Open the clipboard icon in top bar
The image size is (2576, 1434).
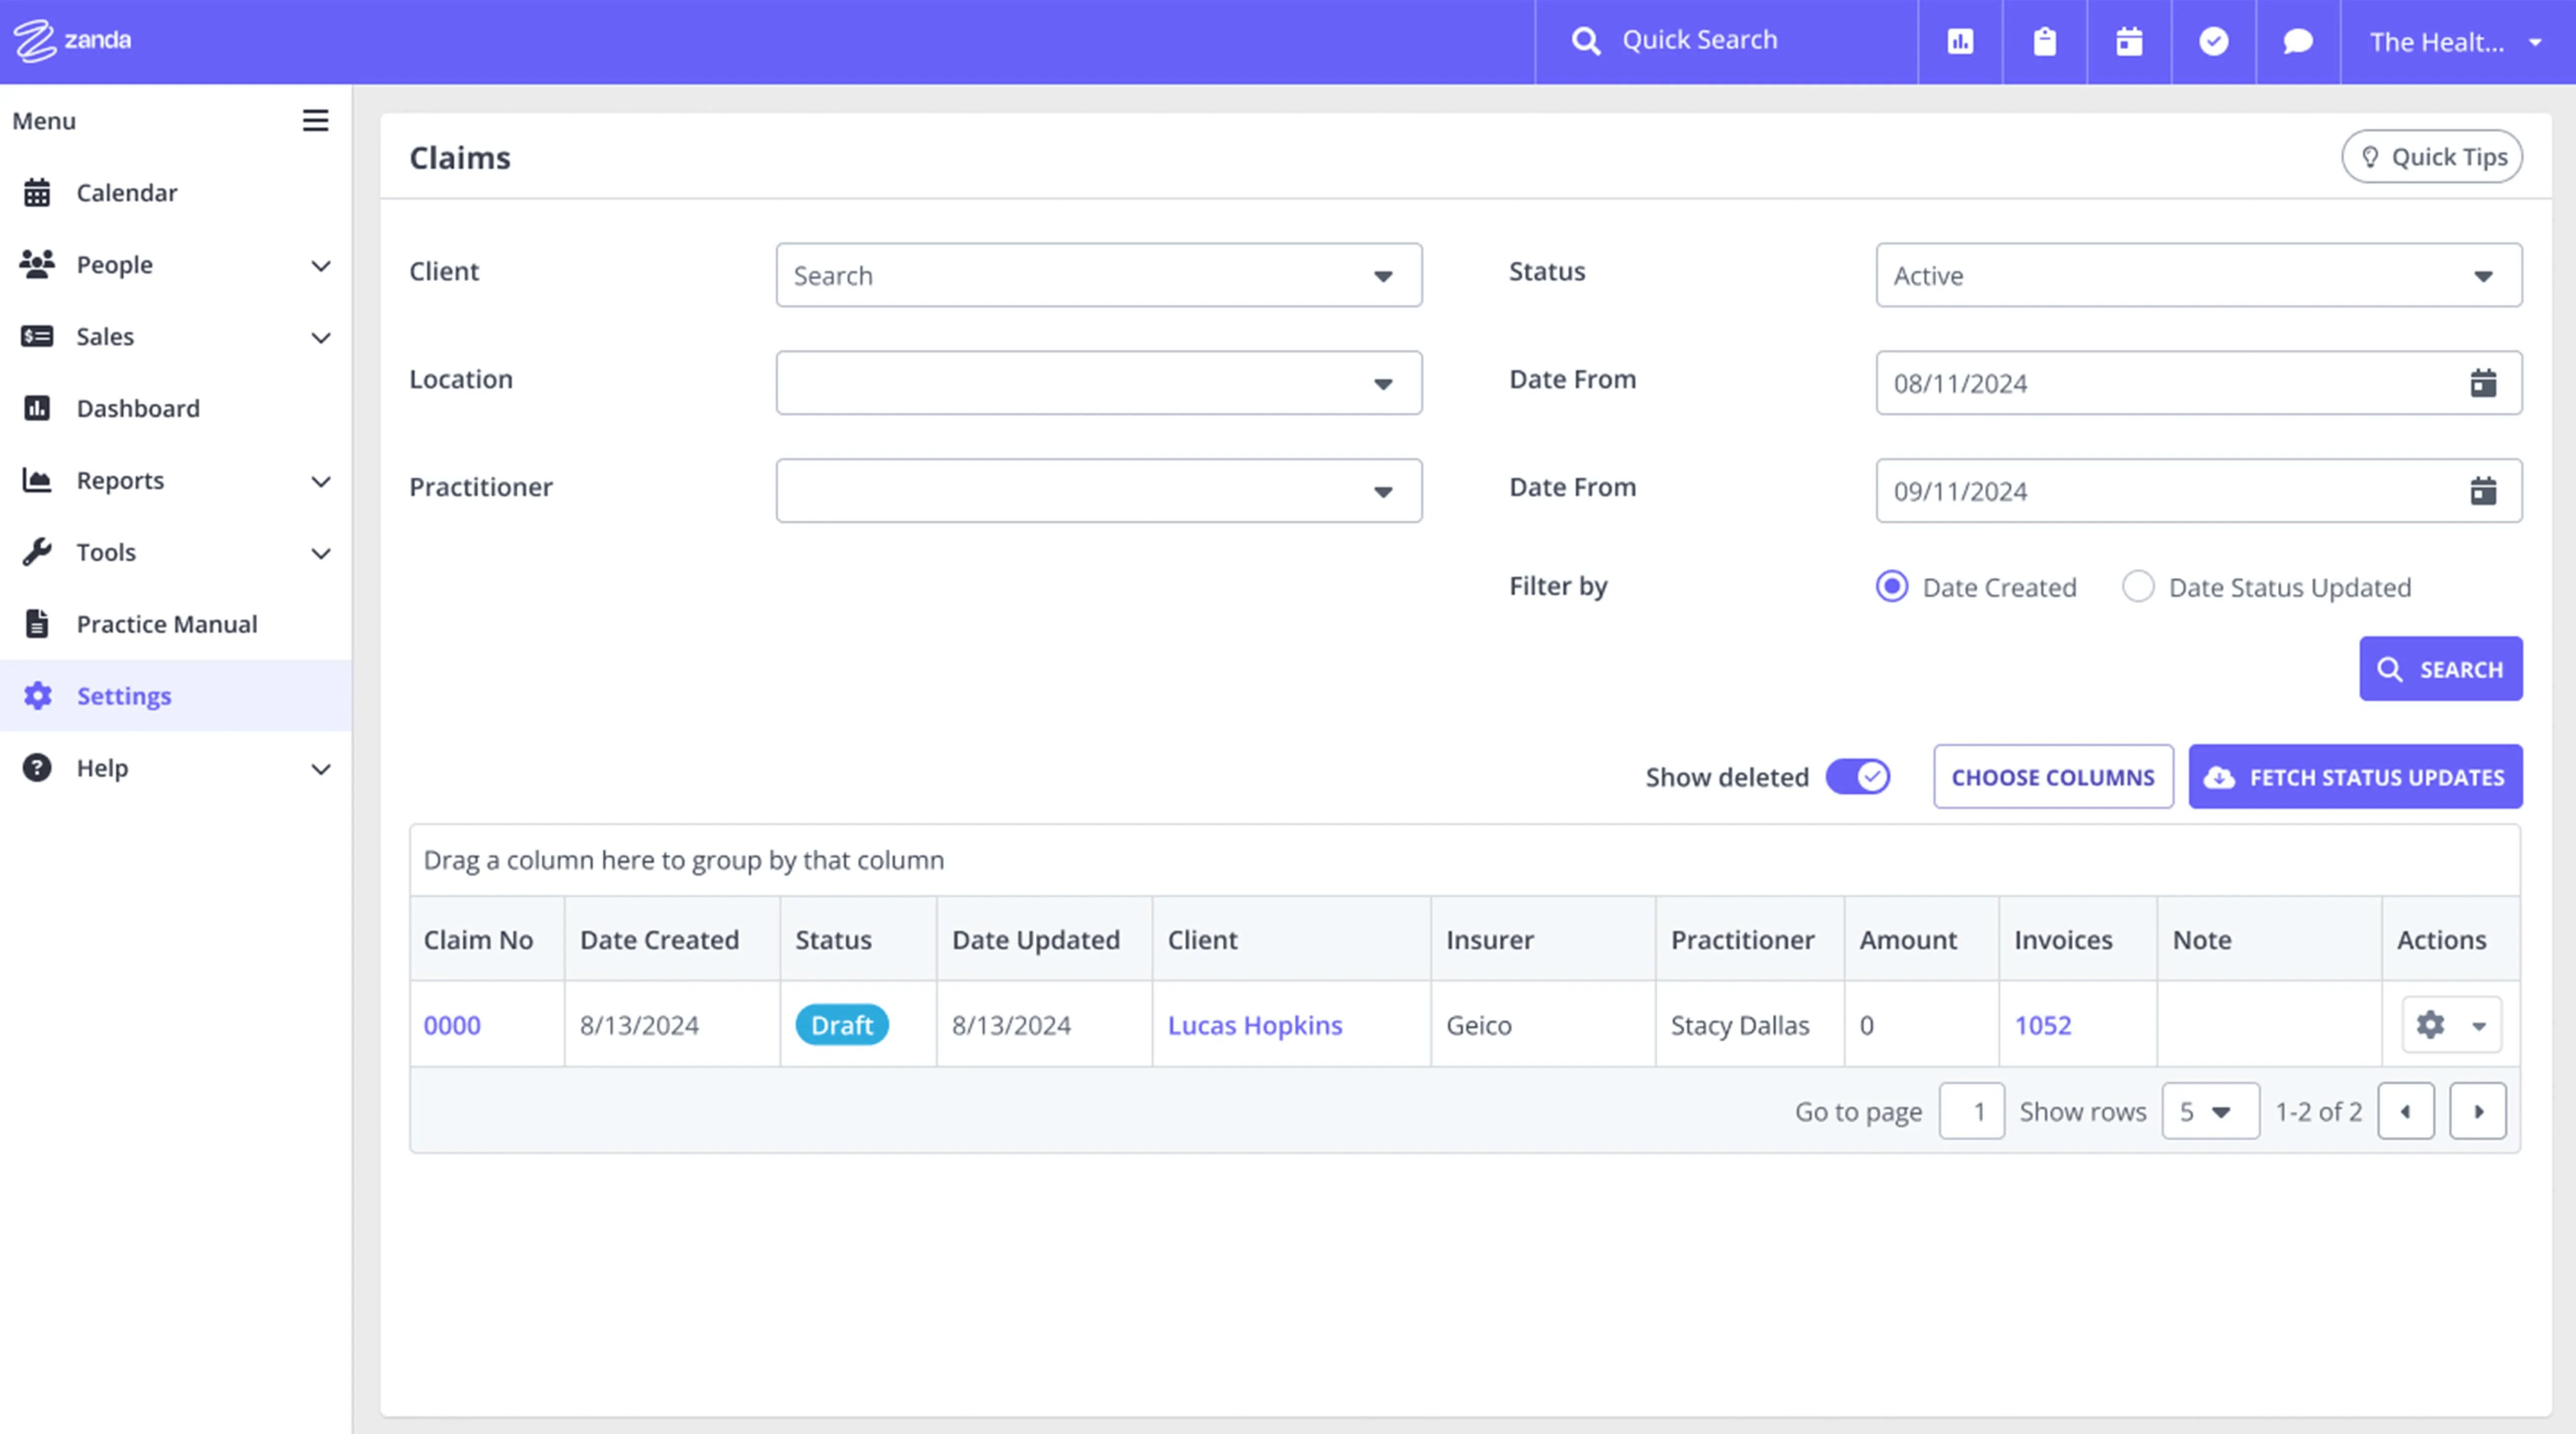pyautogui.click(x=2044, y=41)
